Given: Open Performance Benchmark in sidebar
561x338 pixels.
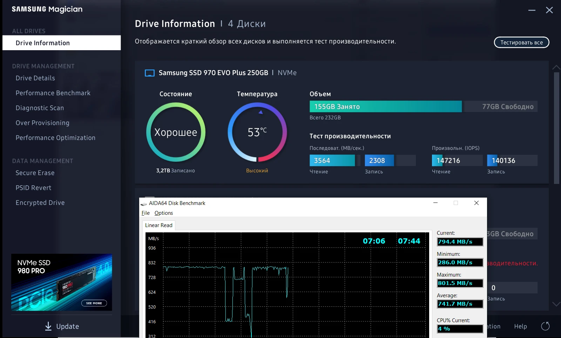Looking at the screenshot, I should pos(53,93).
